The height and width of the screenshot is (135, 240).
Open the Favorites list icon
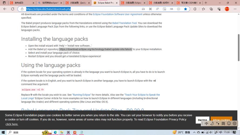pos(203,9)
